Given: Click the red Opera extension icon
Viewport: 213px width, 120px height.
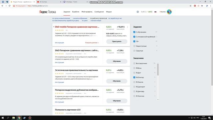Looking at the screenshot, I should 195,6.
